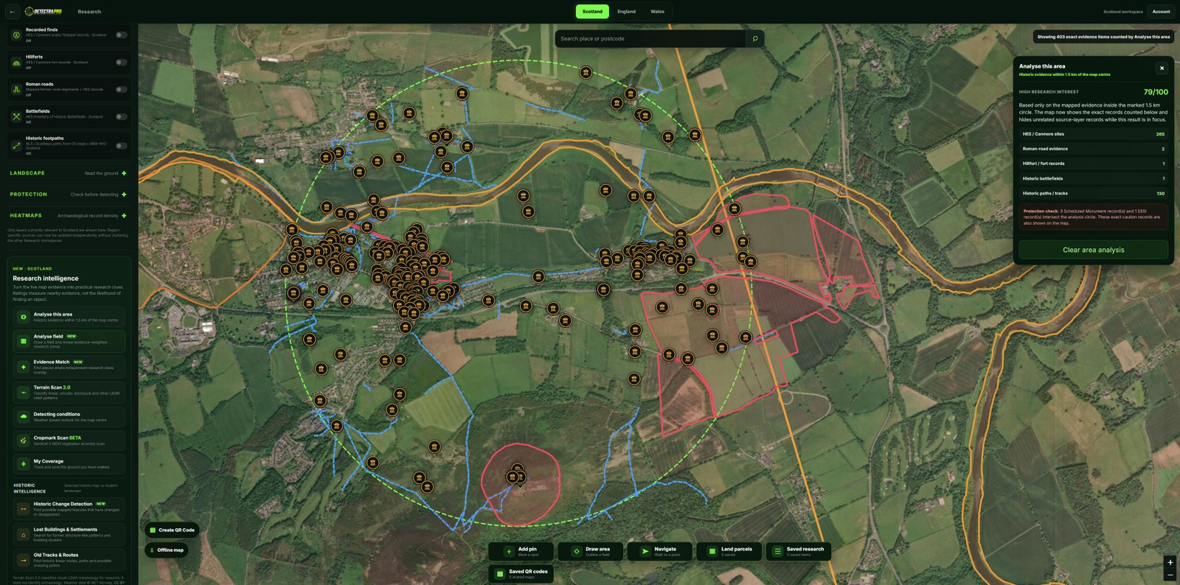Switch on the Battlefields layer
This screenshot has width=1180, height=585.
[x=121, y=116]
